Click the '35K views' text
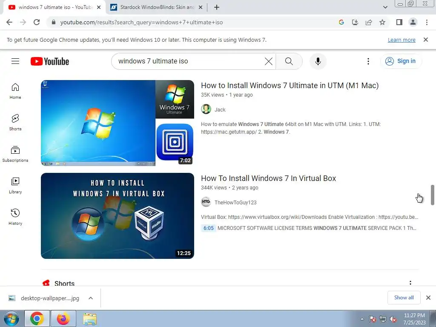The image size is (436, 327). click(212, 95)
